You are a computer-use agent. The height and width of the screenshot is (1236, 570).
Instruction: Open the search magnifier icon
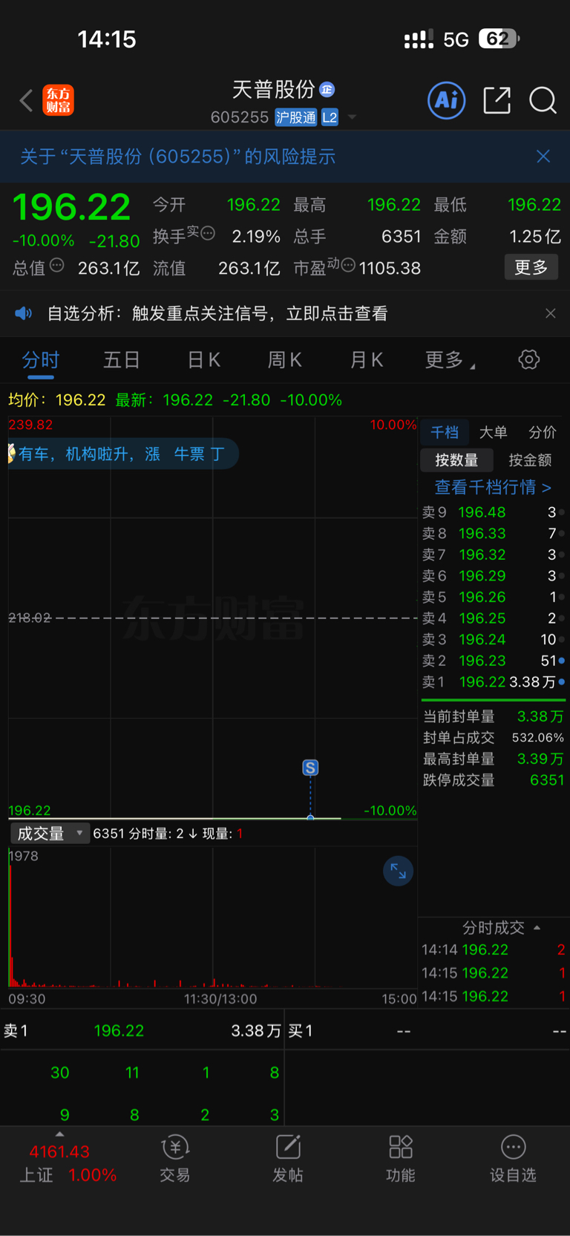543,100
